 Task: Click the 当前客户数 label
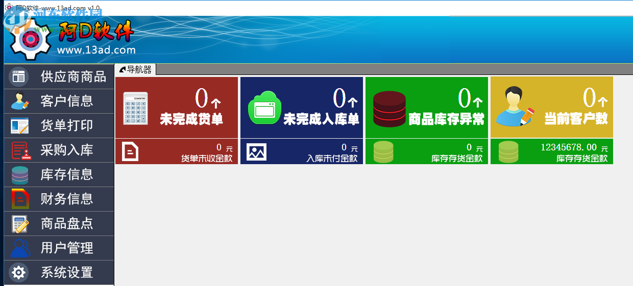[x=576, y=119]
